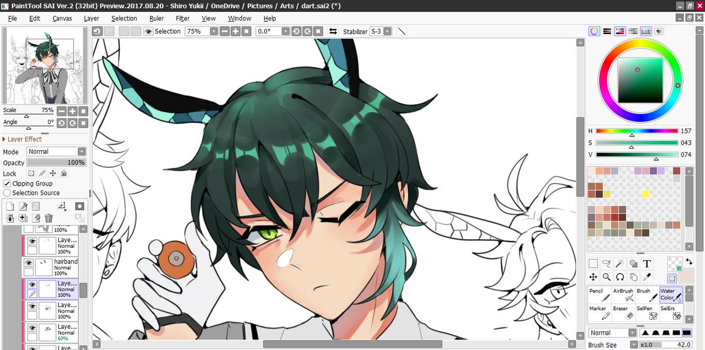Create a new normal layer
This screenshot has width=705, height=350.
point(10,206)
